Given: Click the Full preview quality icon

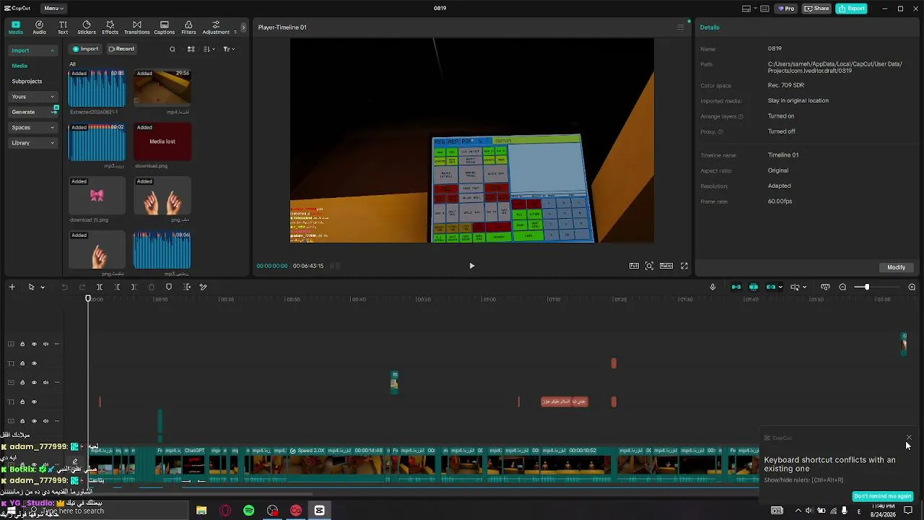Looking at the screenshot, I should click(x=634, y=266).
